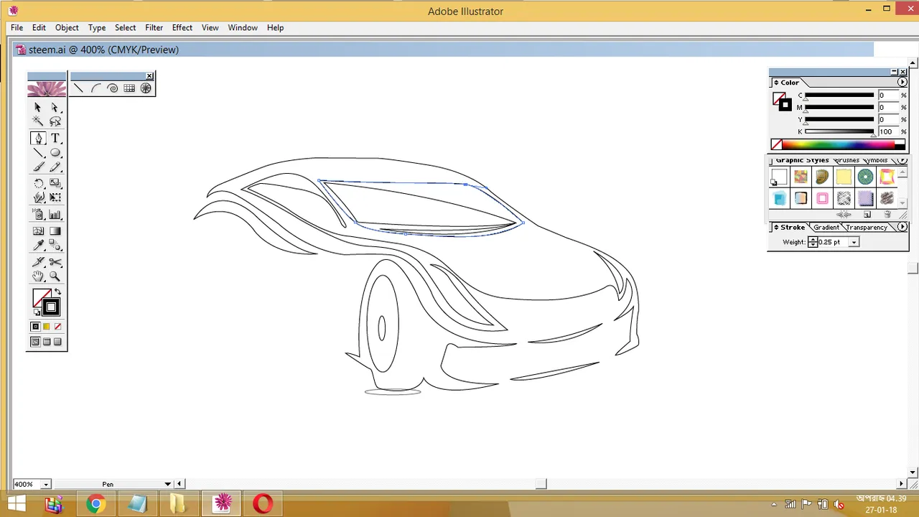
Task: Pick the Column Graph tool
Action: point(55,215)
